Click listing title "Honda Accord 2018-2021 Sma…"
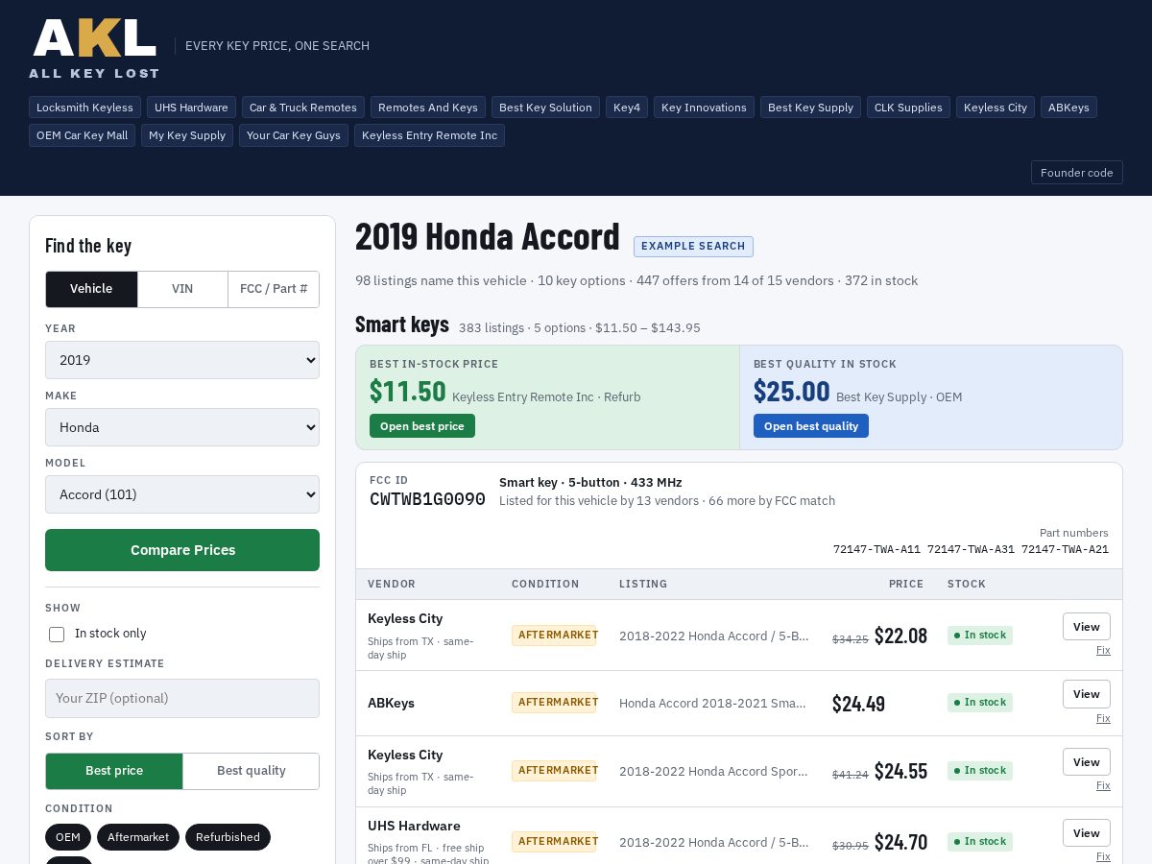Screen dimensions: 1152x864 tap(712, 704)
